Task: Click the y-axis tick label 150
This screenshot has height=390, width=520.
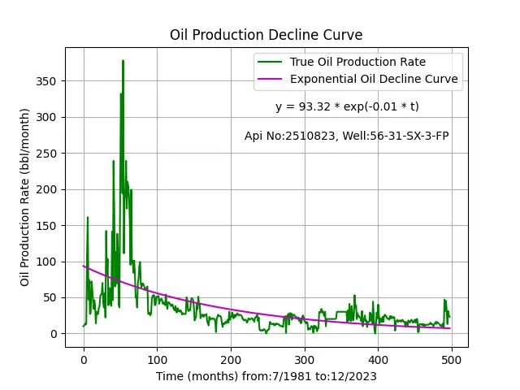Action: pos(46,226)
